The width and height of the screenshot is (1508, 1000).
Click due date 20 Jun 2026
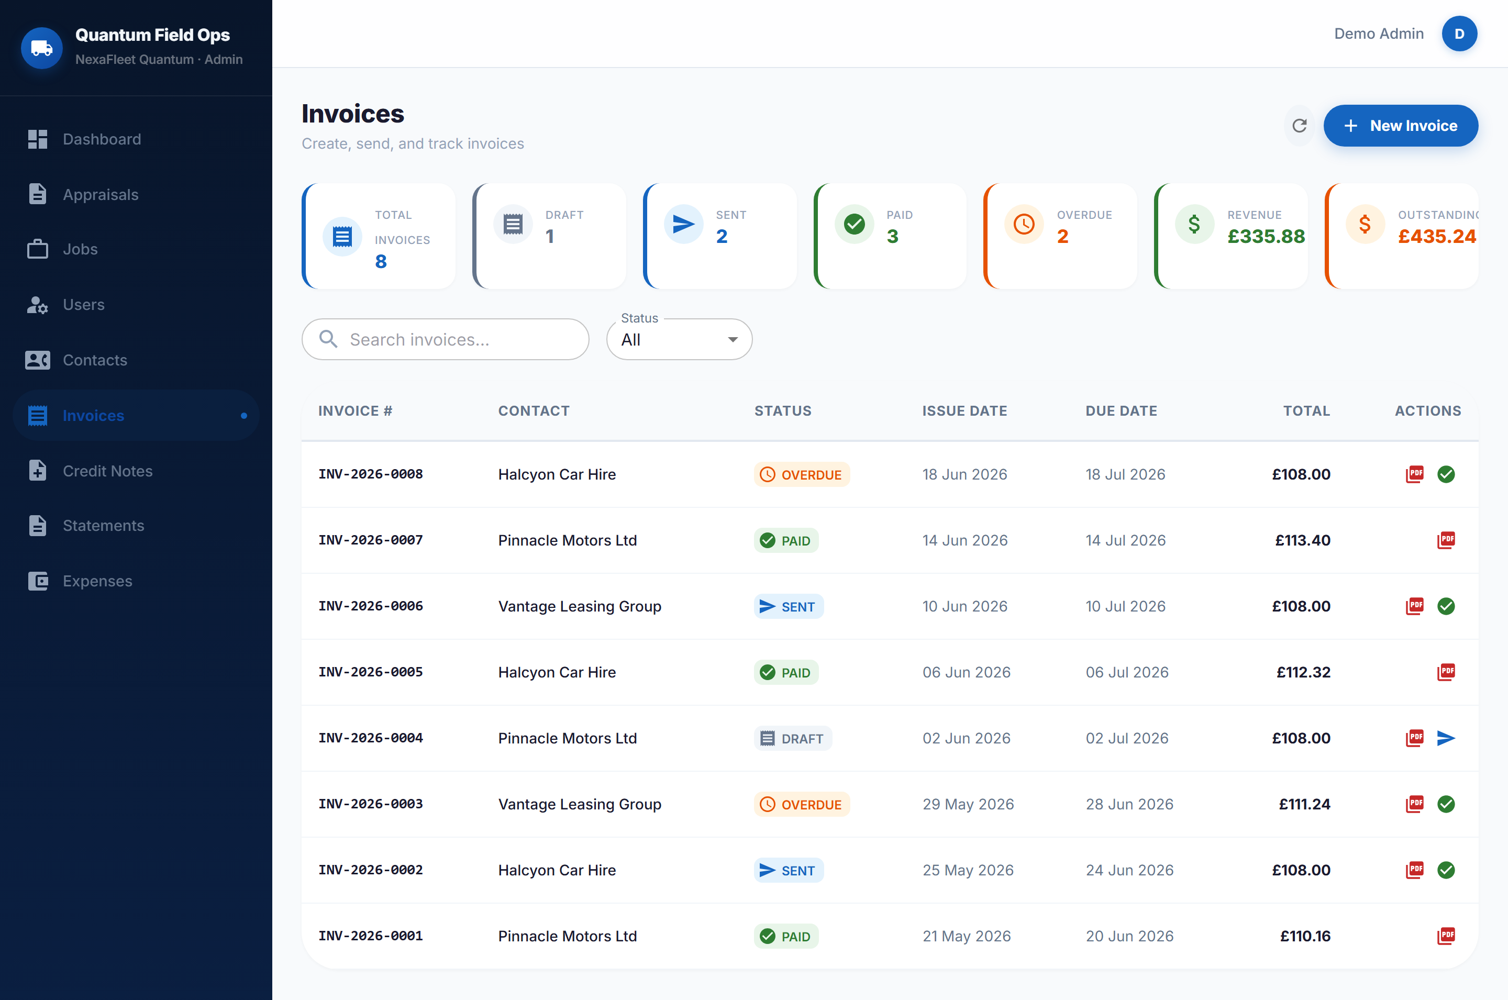(1129, 936)
